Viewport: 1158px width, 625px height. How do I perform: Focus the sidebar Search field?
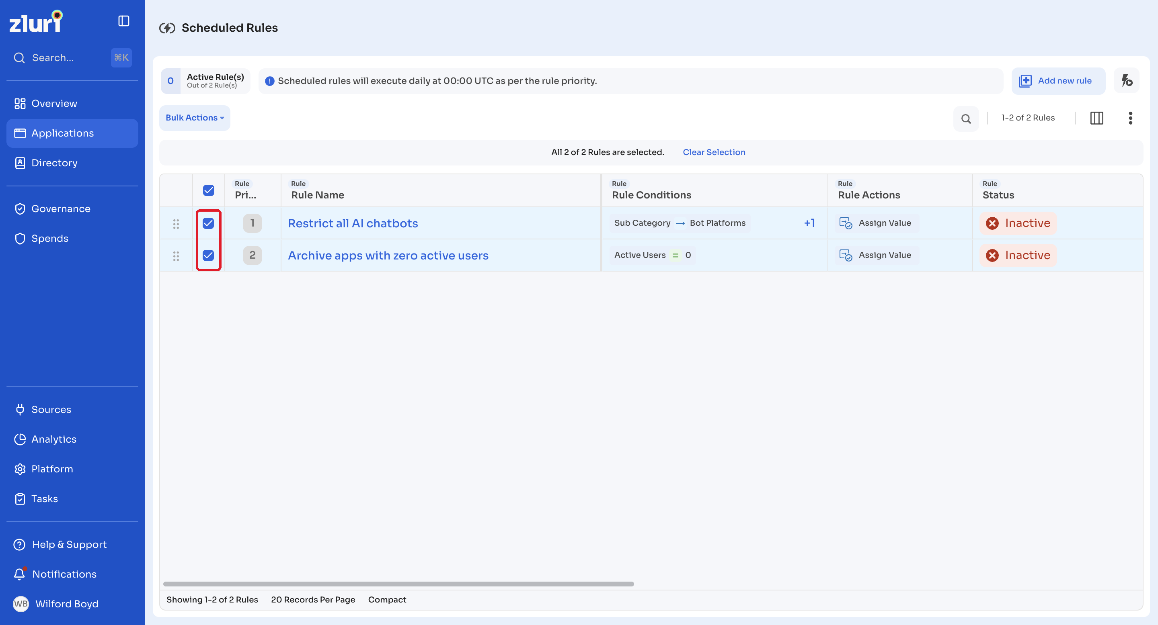(x=72, y=58)
